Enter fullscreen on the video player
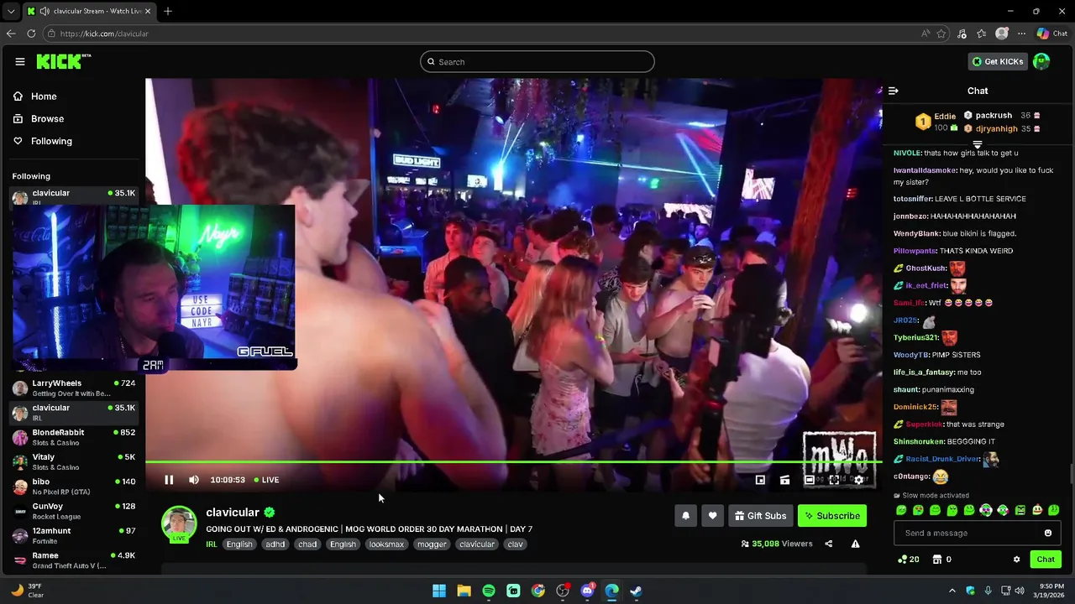Screen dimensions: 1075x604 pyautogui.click(x=834, y=480)
